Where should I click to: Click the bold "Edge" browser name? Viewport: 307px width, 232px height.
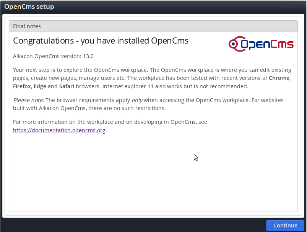coord(40,86)
